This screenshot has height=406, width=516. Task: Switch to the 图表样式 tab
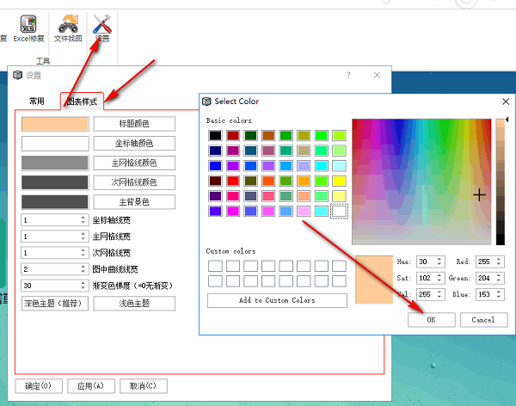[x=82, y=101]
